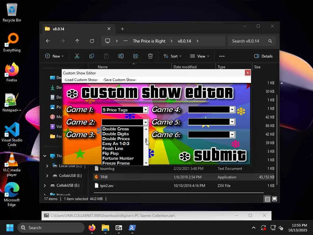Screen dimensions: 313x235
Task: Click the game list scroll-down arrow
Action: [x=146, y=163]
